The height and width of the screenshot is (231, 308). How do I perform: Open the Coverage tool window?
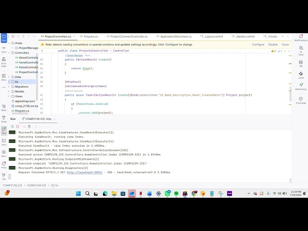[301, 100]
